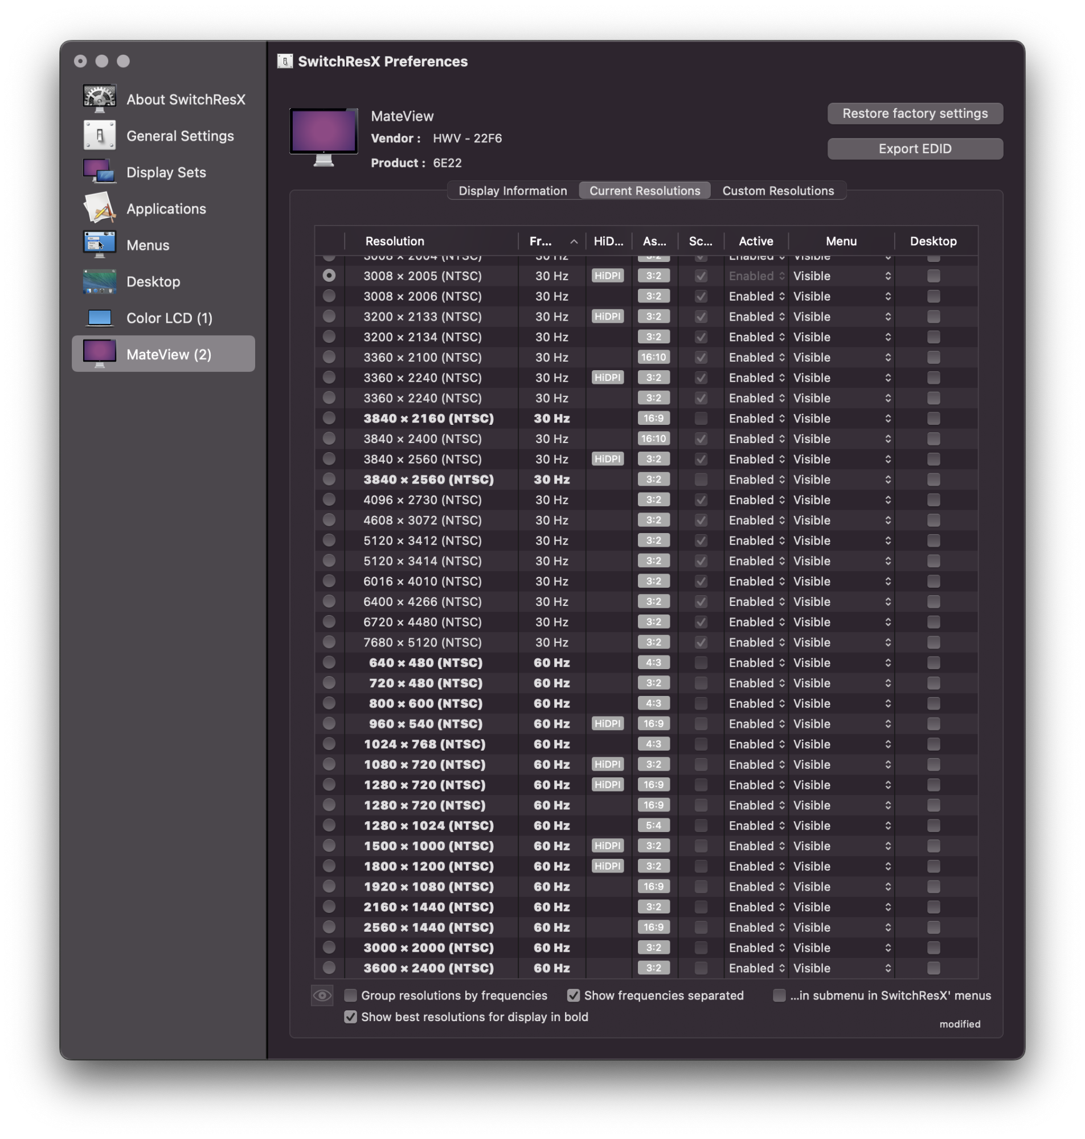Click the 4:3 aspect badge for 1024 × 768
This screenshot has width=1085, height=1139.
pos(653,744)
